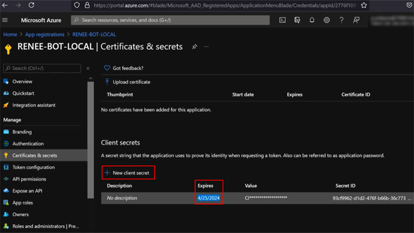Click the plus icon for new client secret
Image resolution: width=414 pixels, height=233 pixels.
(x=107, y=173)
